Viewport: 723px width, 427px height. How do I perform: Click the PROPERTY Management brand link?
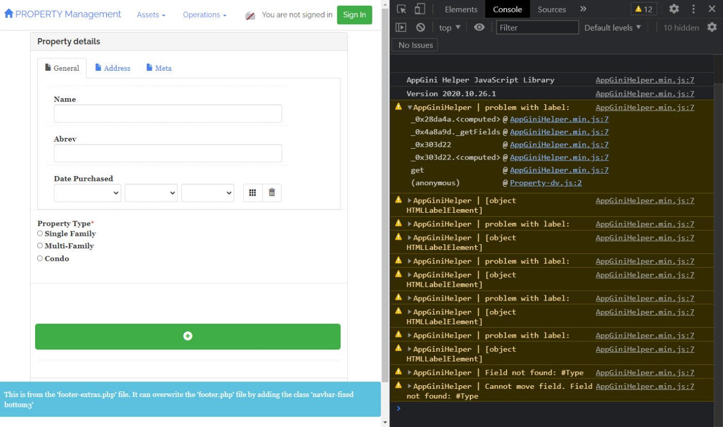pyautogui.click(x=62, y=14)
